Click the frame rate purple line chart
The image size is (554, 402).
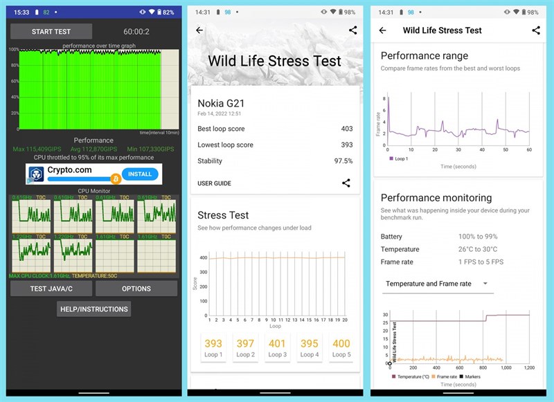coord(458,120)
